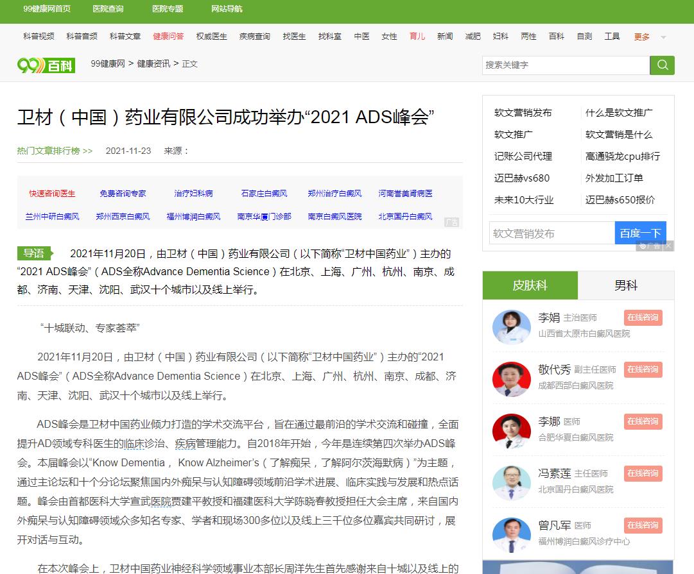Click 石家庄白癜风 ad link
Screen dimensions: 694x574
click(265, 193)
